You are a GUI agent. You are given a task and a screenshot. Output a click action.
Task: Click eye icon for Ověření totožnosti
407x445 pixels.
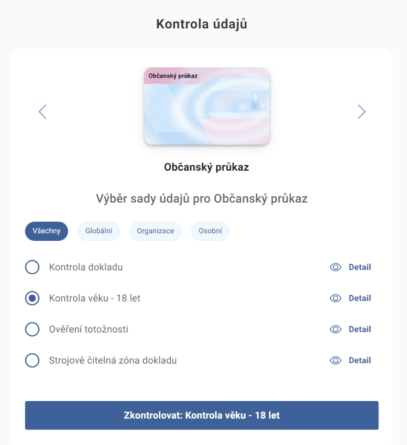pyautogui.click(x=335, y=329)
